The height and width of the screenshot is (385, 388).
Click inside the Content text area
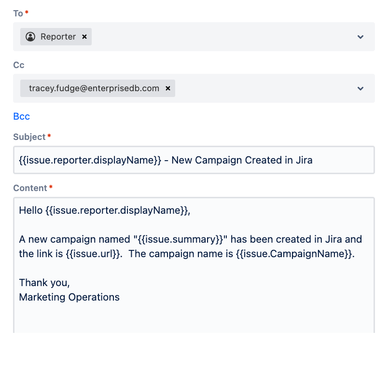(x=194, y=265)
